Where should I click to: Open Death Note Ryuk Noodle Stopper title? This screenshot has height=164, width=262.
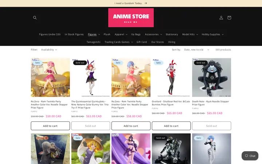click(x=210, y=103)
